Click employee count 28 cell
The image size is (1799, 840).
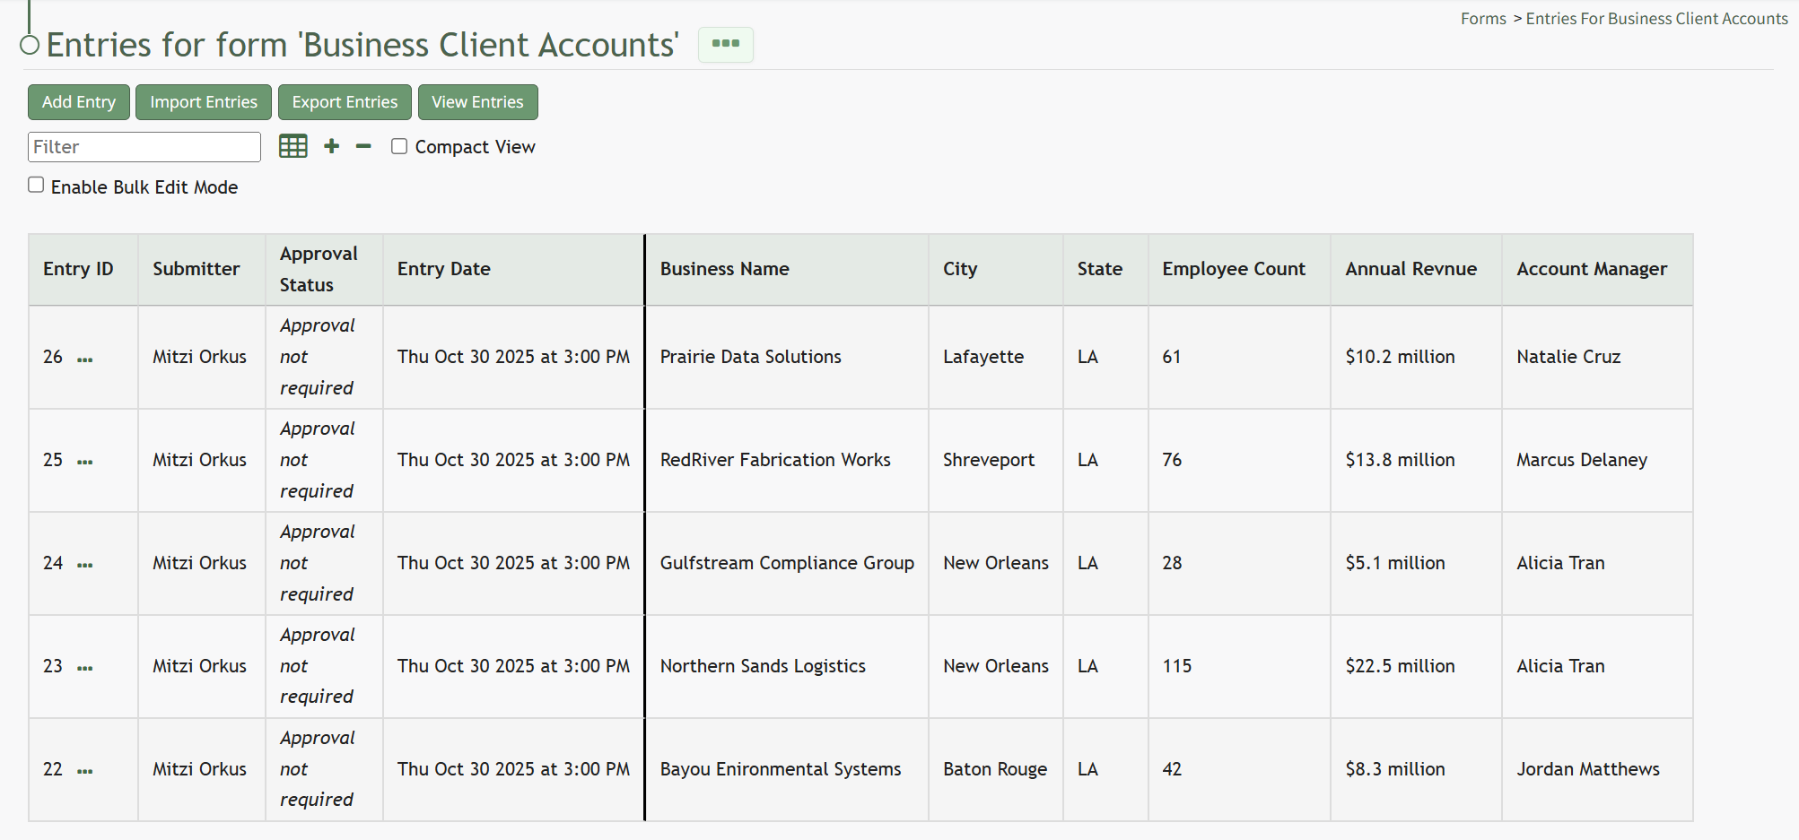pyautogui.click(x=1239, y=563)
